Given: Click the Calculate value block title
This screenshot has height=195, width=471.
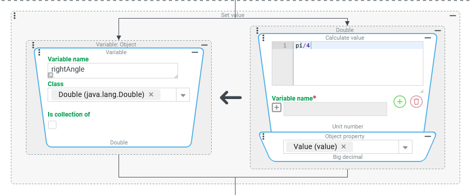Looking at the screenshot, I should (x=345, y=38).
